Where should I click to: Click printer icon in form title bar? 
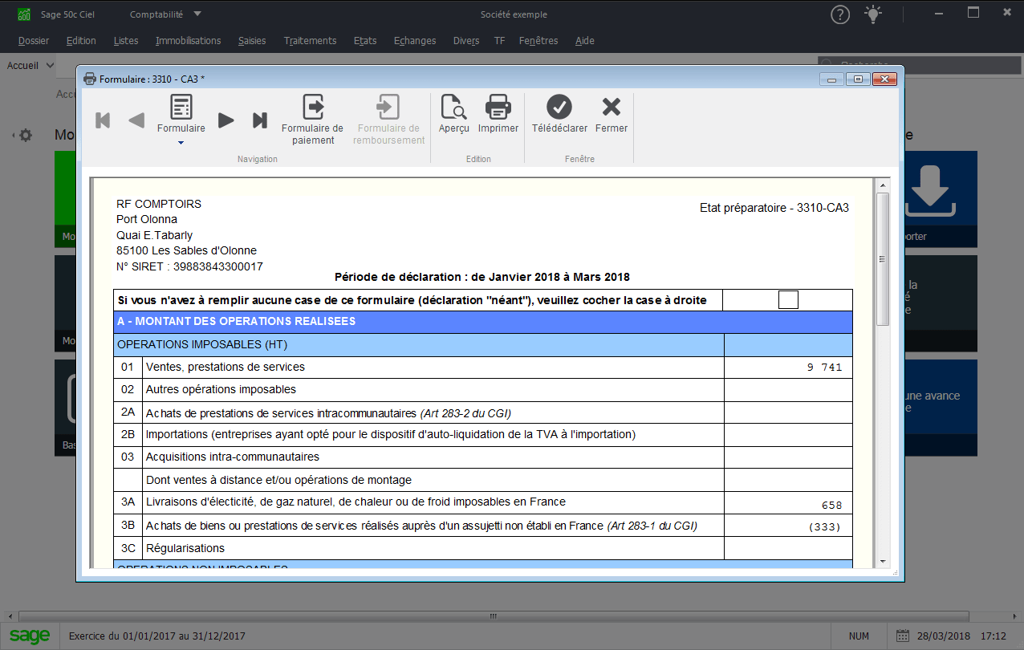click(x=90, y=79)
